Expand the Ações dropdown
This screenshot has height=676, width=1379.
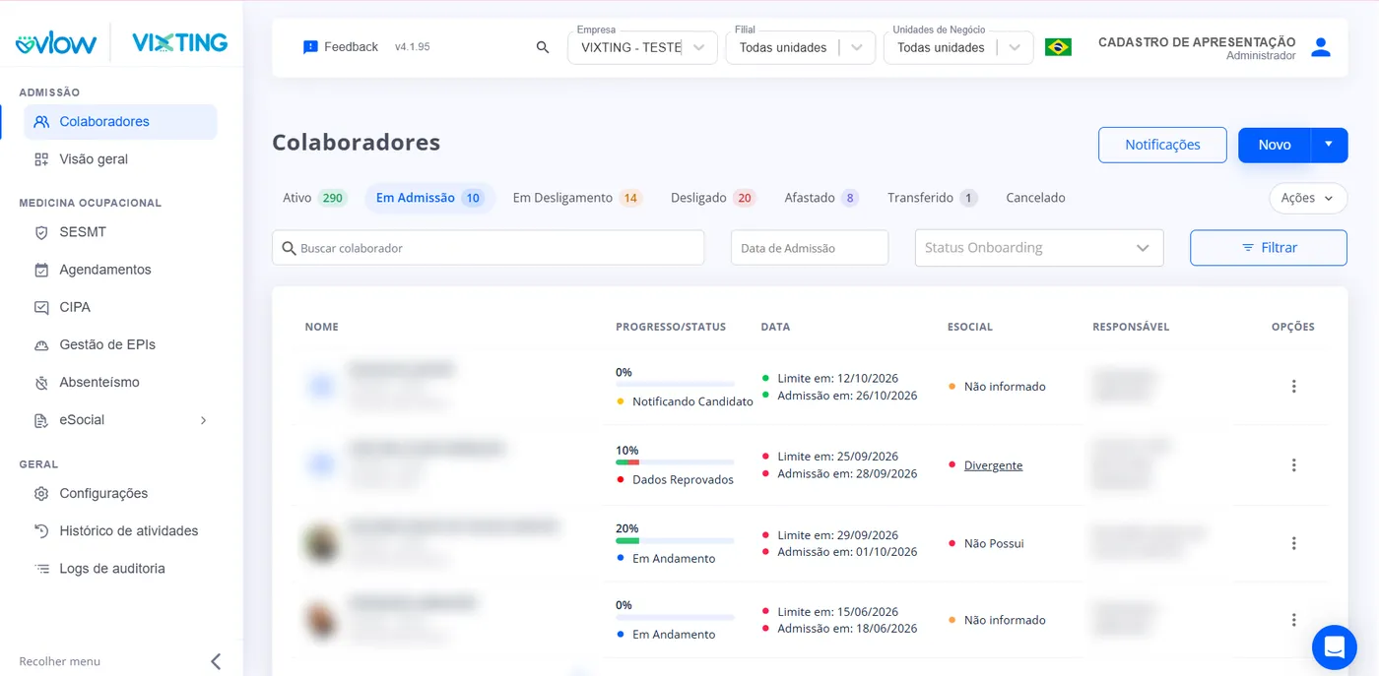1308,198
